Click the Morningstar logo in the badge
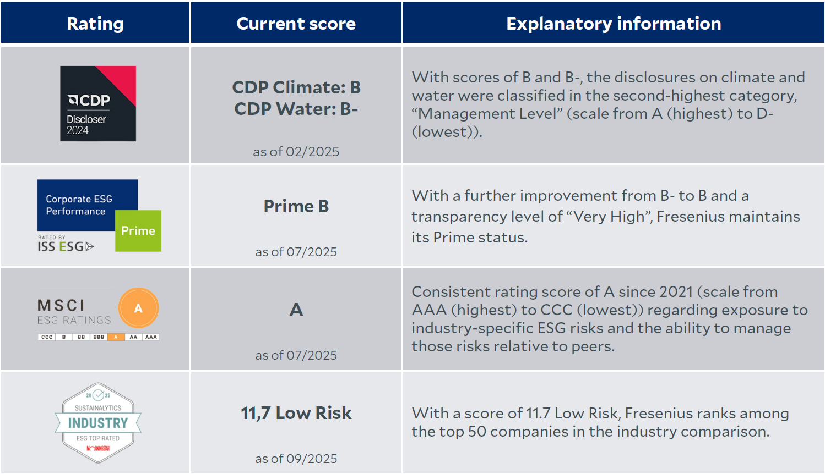This screenshot has width=825, height=474. 98,448
